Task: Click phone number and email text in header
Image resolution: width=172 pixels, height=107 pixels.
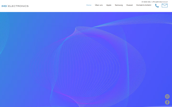Action: 155,2
